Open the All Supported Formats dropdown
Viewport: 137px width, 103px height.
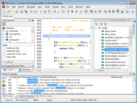tap(18, 66)
